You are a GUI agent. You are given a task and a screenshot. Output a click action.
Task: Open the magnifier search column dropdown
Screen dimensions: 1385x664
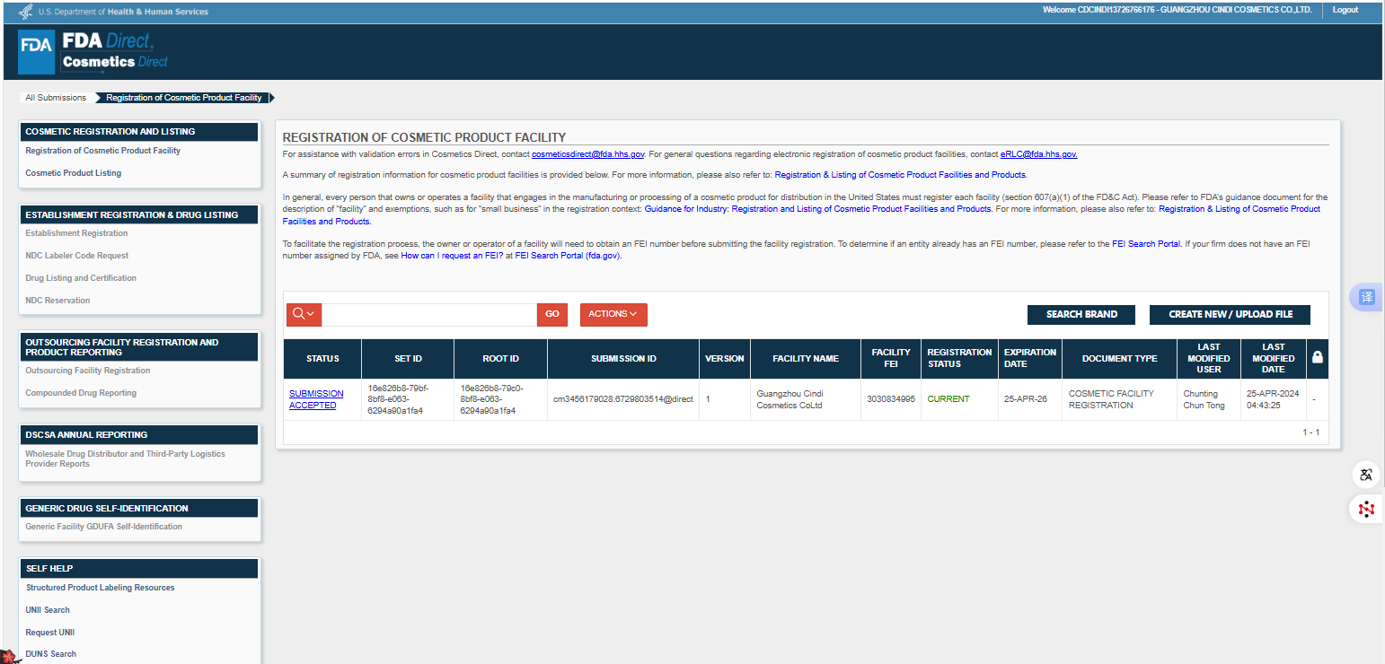point(304,314)
